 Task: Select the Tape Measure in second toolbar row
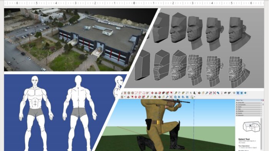[x=148, y=97]
